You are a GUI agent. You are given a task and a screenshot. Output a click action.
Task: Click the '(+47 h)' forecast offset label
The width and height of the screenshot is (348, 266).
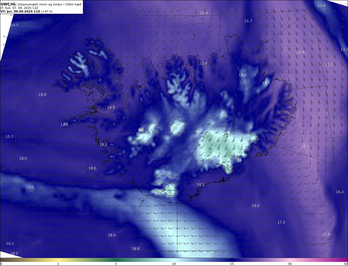tap(47, 11)
